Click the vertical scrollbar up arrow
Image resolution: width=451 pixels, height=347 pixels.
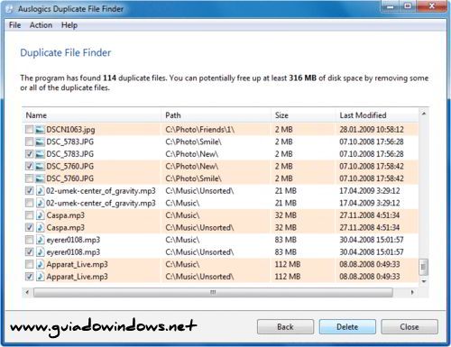424,114
